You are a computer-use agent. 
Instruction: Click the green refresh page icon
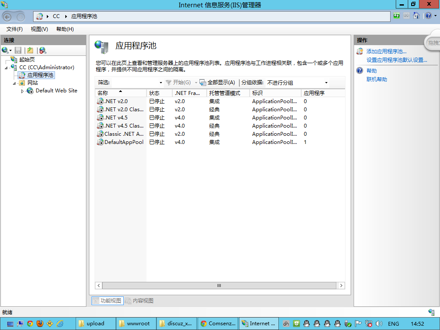(x=397, y=16)
